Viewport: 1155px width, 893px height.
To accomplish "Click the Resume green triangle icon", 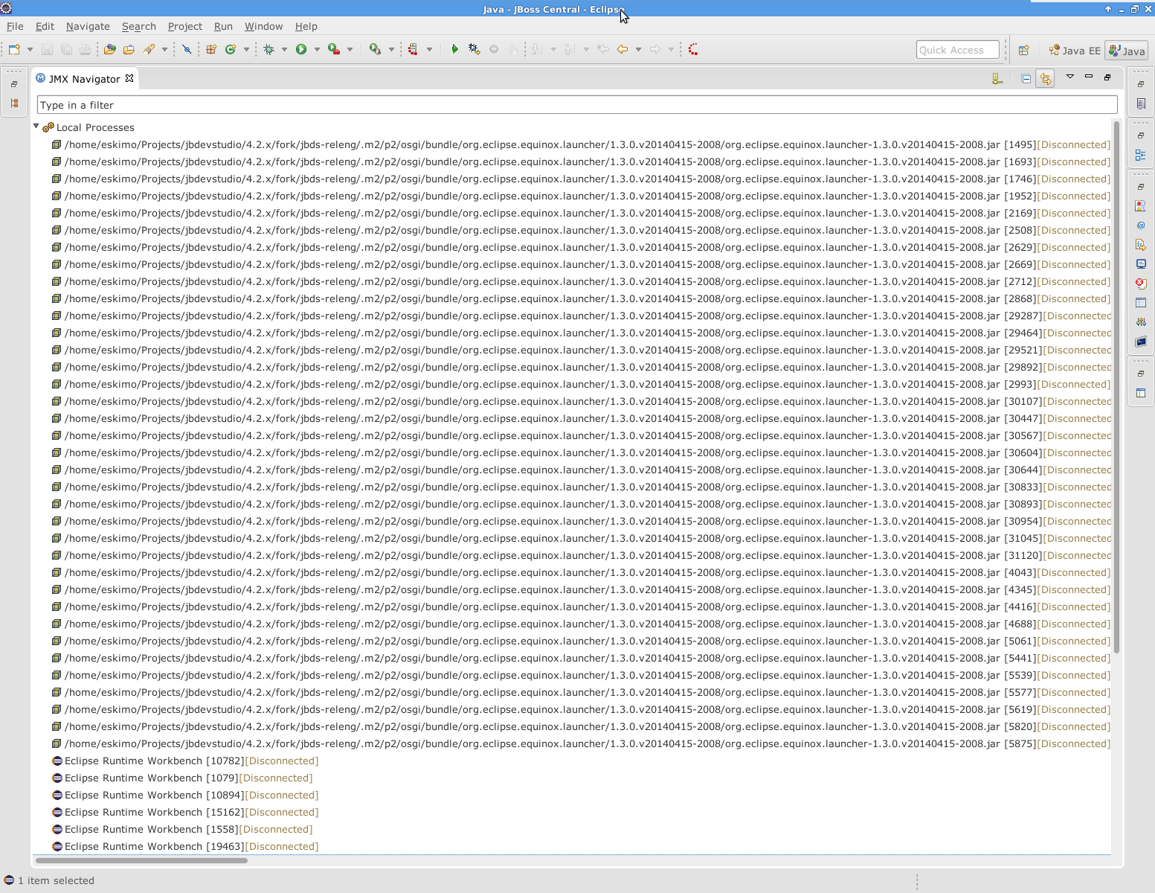I will pos(455,50).
